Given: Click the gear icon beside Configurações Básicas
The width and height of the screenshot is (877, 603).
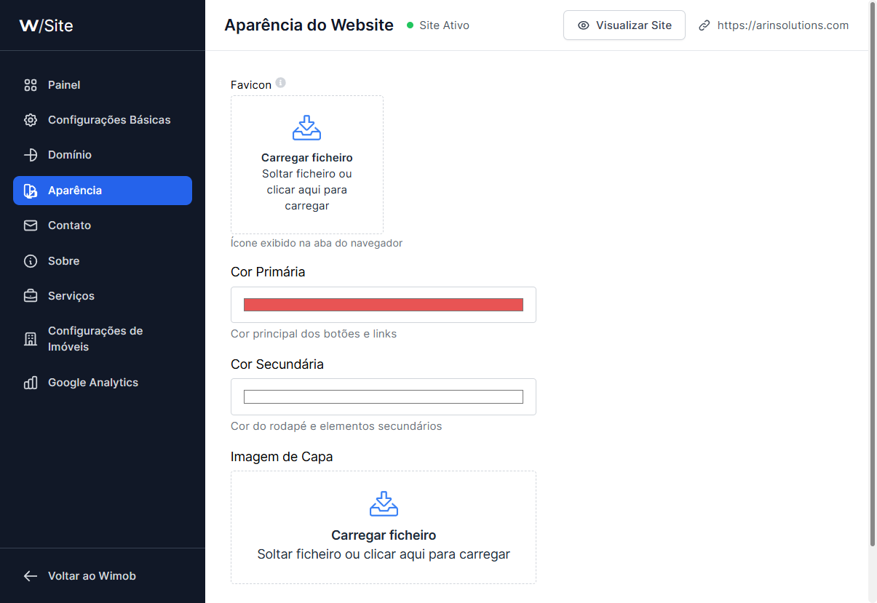Looking at the screenshot, I should 31,120.
